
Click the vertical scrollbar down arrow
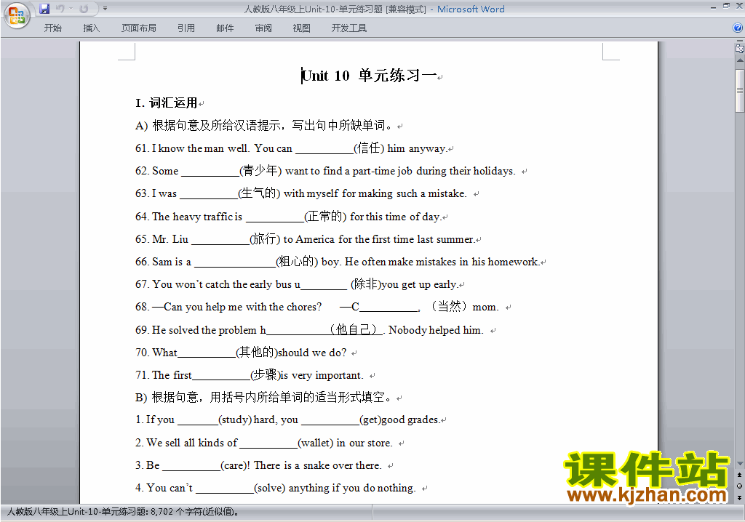click(739, 464)
